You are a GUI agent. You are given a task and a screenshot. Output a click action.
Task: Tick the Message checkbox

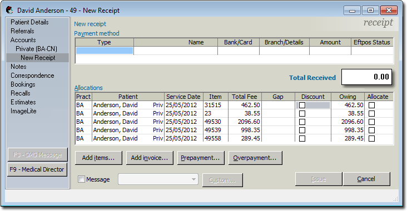81,179
